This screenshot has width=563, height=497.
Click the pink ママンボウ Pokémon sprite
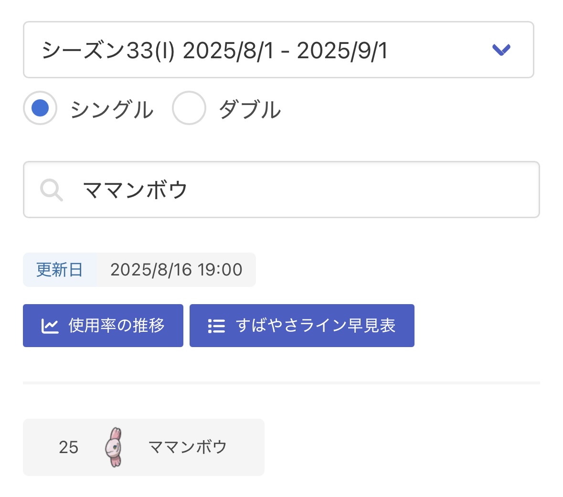coord(114,447)
